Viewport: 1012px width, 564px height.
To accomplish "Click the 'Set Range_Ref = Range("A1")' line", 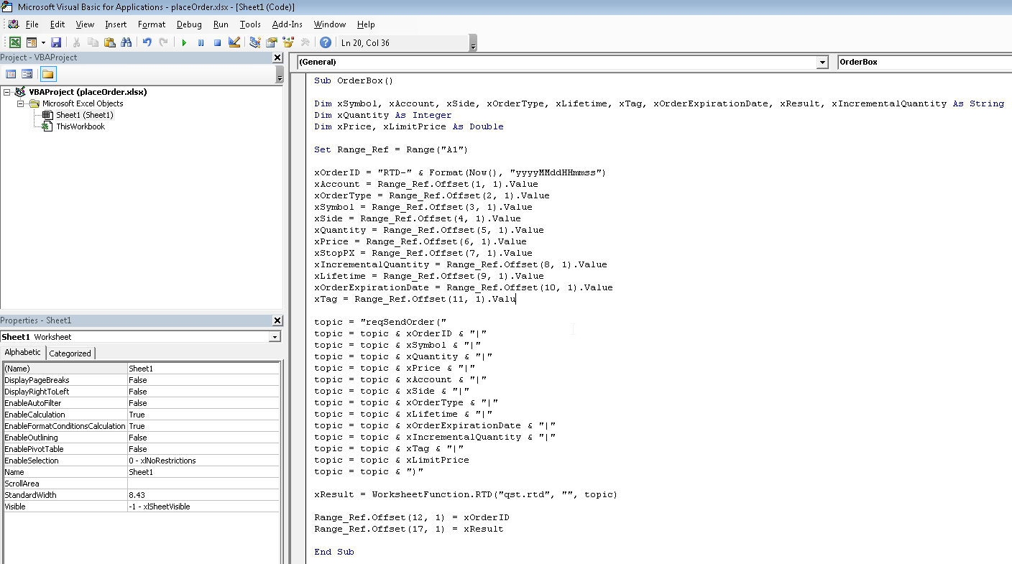I will click(391, 149).
